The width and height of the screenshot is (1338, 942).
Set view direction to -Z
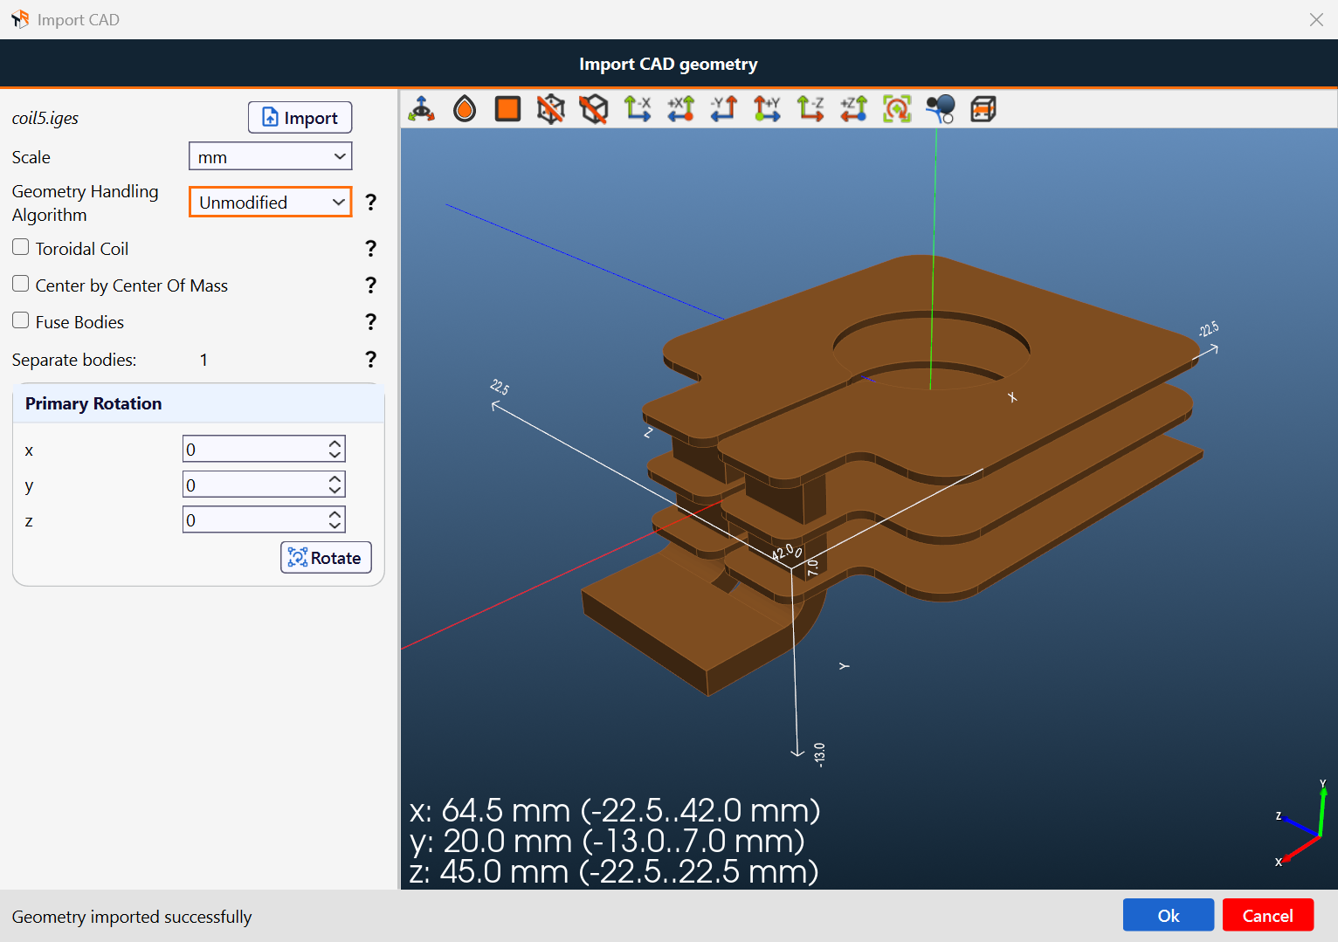pos(810,109)
